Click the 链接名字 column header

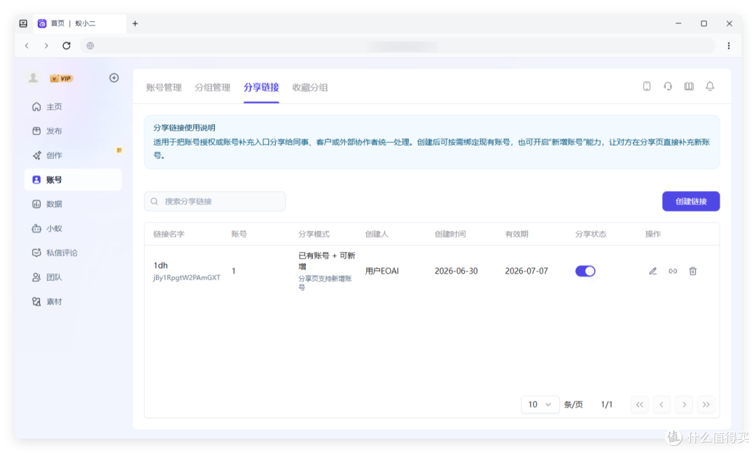click(169, 234)
